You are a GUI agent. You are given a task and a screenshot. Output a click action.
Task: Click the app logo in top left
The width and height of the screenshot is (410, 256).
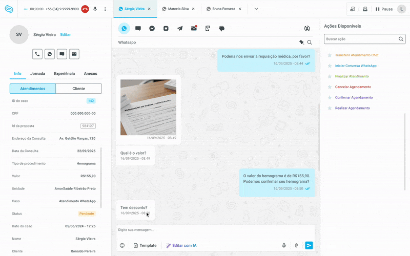click(x=9, y=9)
